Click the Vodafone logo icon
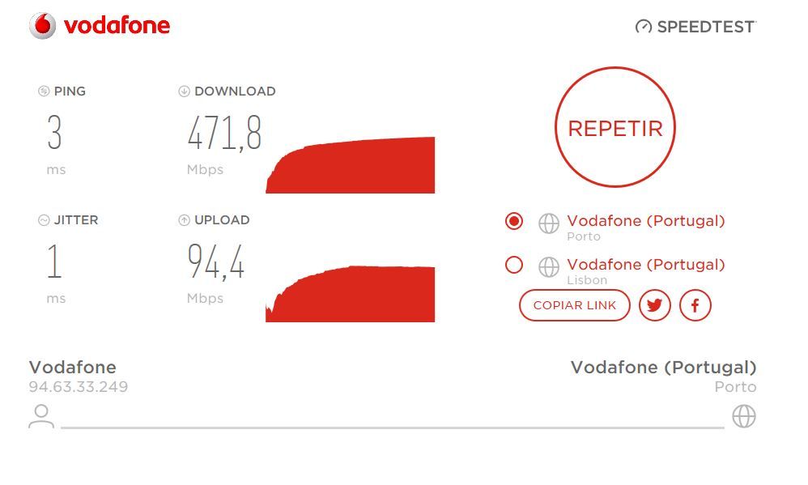The width and height of the screenshot is (808, 485). pyautogui.click(x=43, y=26)
